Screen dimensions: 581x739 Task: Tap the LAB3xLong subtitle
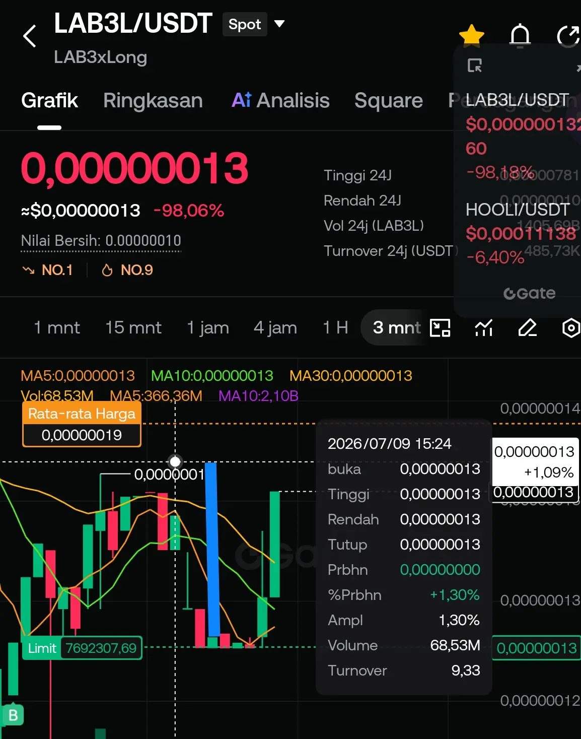tap(100, 57)
